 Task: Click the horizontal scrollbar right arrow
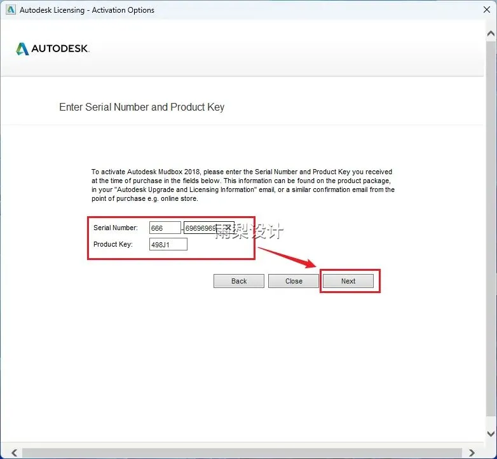472,453
